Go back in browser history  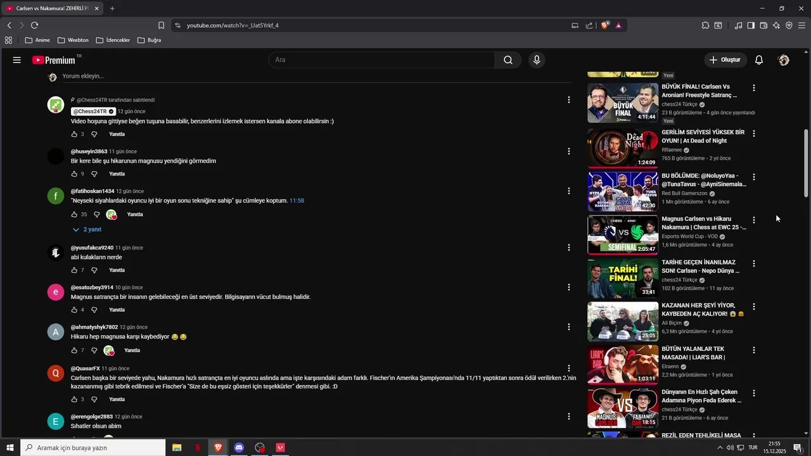coord(9,25)
